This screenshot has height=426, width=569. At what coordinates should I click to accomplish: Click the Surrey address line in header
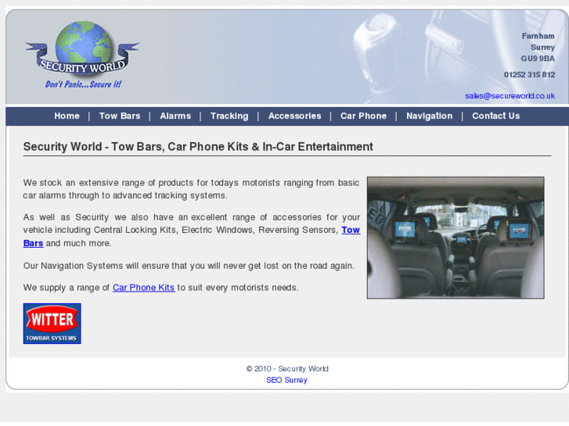[542, 47]
